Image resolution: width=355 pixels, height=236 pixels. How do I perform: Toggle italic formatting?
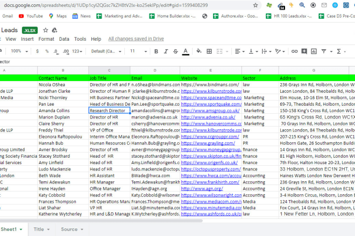coord(166,51)
